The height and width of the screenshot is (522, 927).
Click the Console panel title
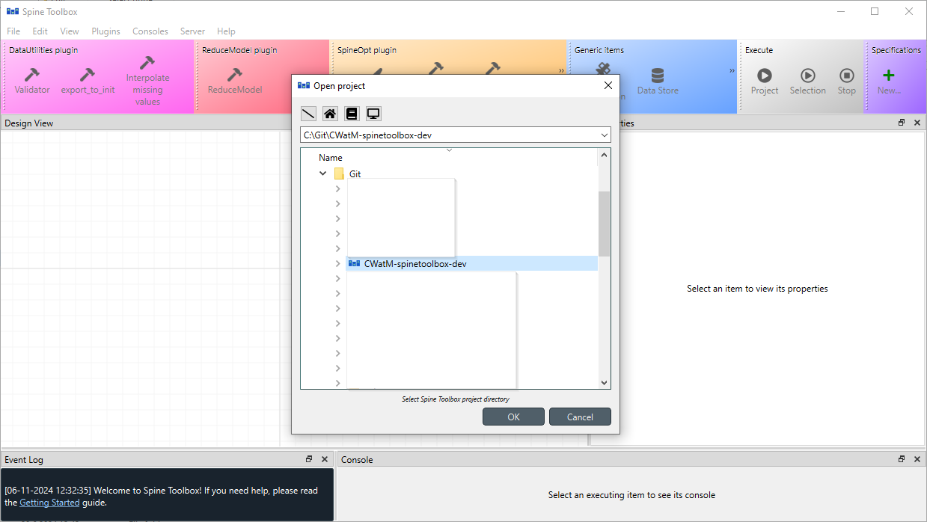coord(357,459)
